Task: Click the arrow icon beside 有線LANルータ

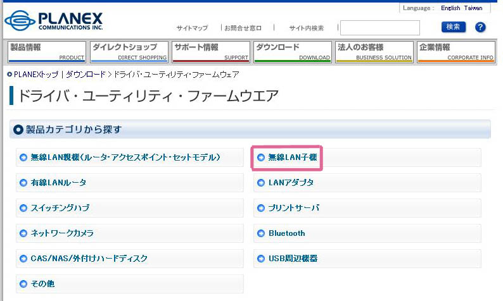Action: 23,183
